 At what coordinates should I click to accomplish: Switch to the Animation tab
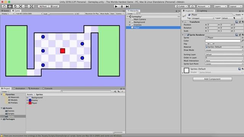coord(19,88)
